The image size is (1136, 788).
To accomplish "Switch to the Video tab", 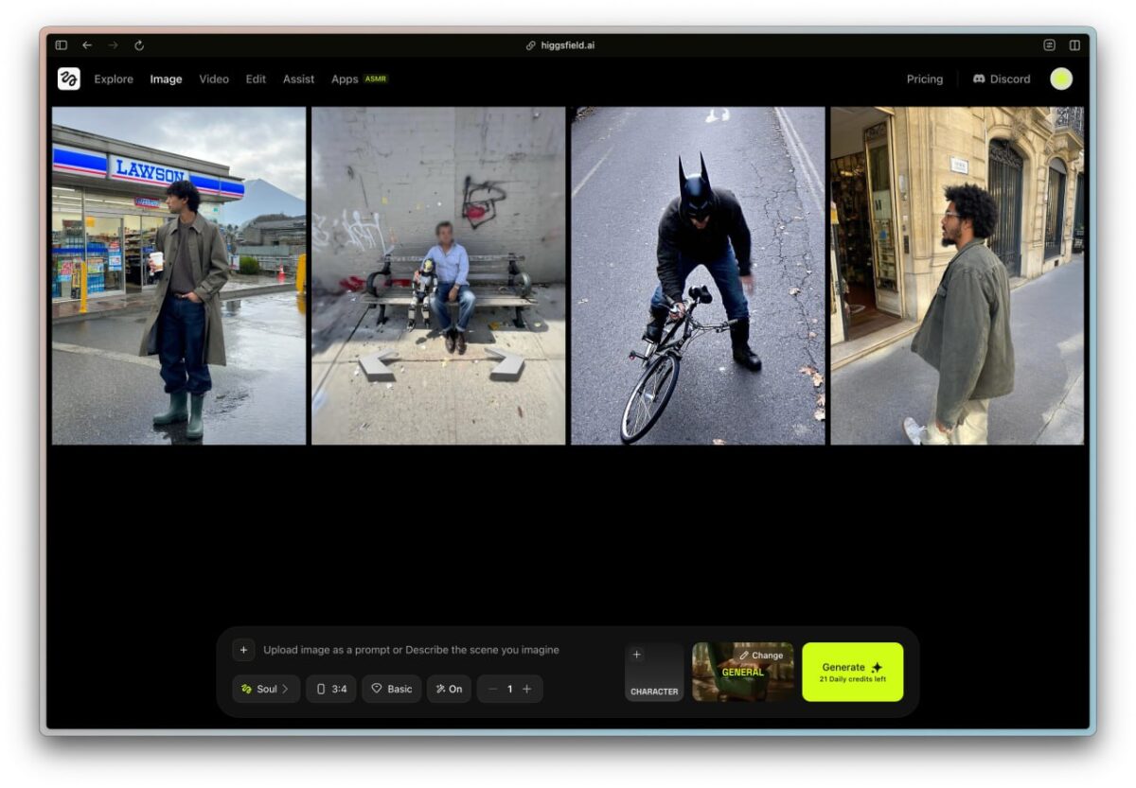I will pos(214,79).
